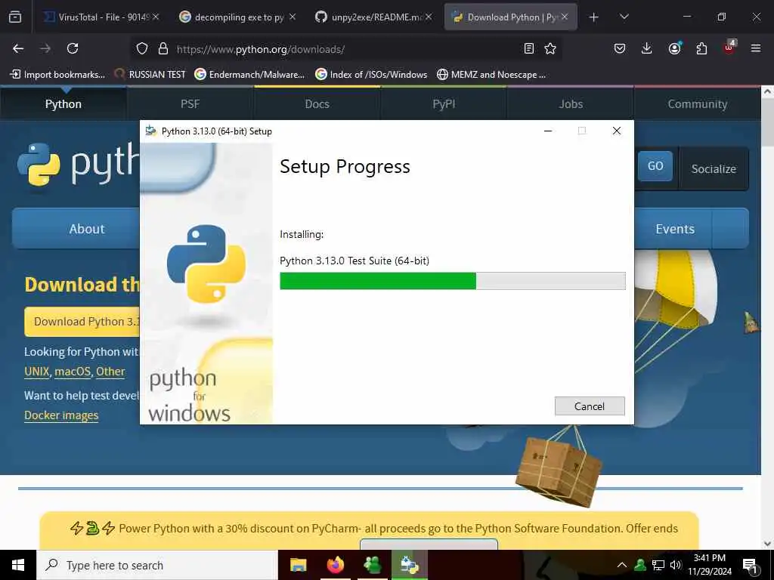Follow the macOS link
This screenshot has height=580, width=774.
coord(73,372)
